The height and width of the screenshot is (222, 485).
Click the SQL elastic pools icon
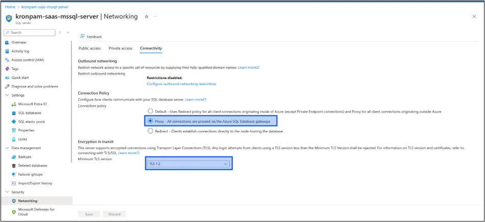pyautogui.click(x=14, y=121)
